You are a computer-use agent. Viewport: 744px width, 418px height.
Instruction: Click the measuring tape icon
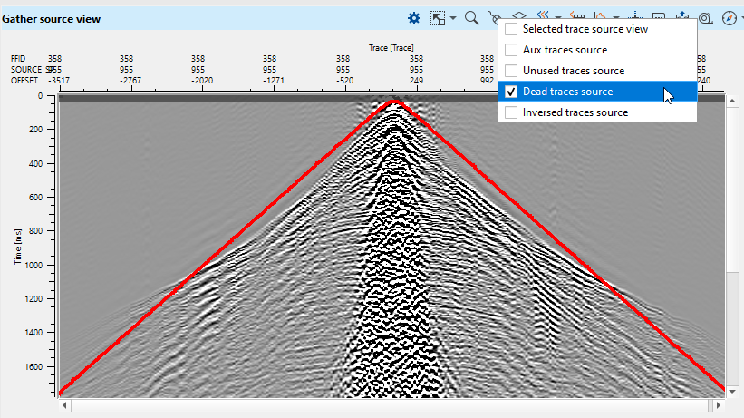703,17
